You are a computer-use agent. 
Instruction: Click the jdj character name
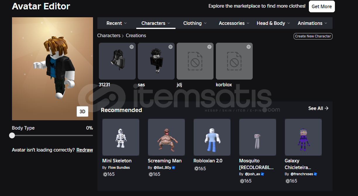pyautogui.click(x=179, y=85)
